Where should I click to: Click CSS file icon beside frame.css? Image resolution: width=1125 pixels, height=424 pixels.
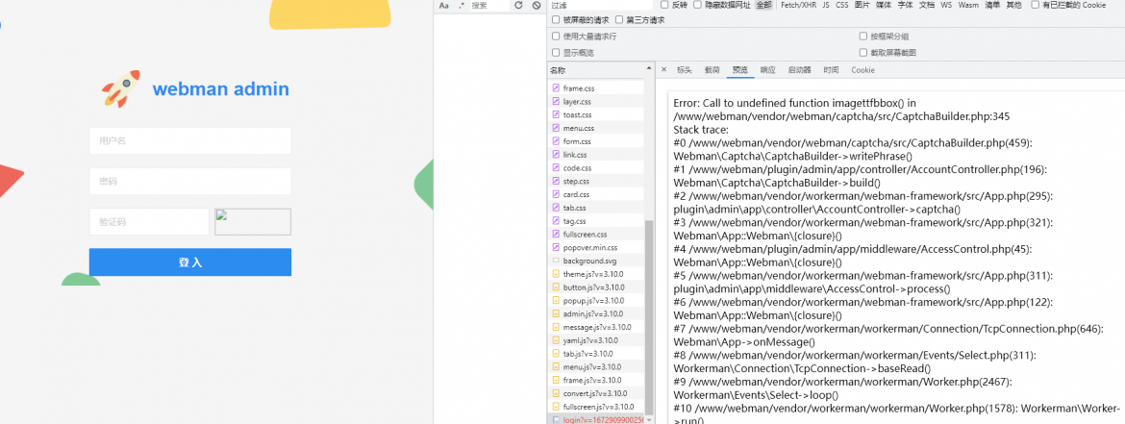[x=556, y=88]
